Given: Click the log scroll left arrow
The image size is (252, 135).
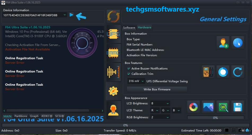Looking at the screenshot, I should 4,111.
